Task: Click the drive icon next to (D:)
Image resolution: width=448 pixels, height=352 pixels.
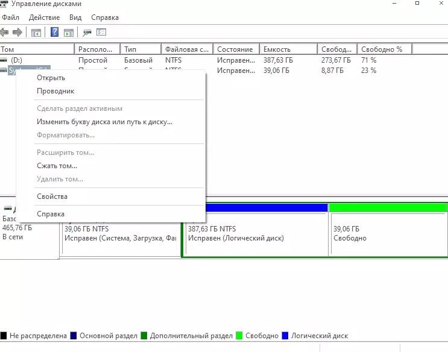Action: coord(5,60)
